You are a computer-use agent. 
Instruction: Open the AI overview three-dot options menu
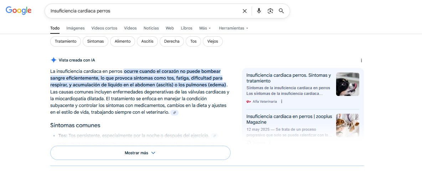(361, 60)
